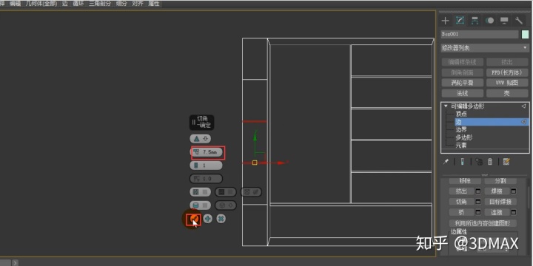Select 元素 sub-object level
533x266 pixels.
(x=461, y=146)
